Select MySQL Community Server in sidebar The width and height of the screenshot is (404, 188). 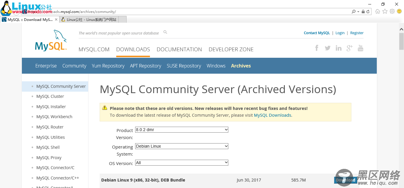tap(61, 86)
